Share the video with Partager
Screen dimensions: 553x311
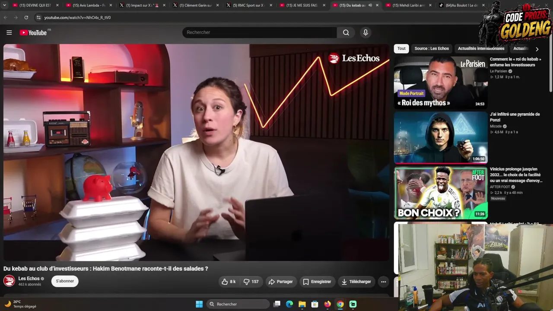[281, 282]
